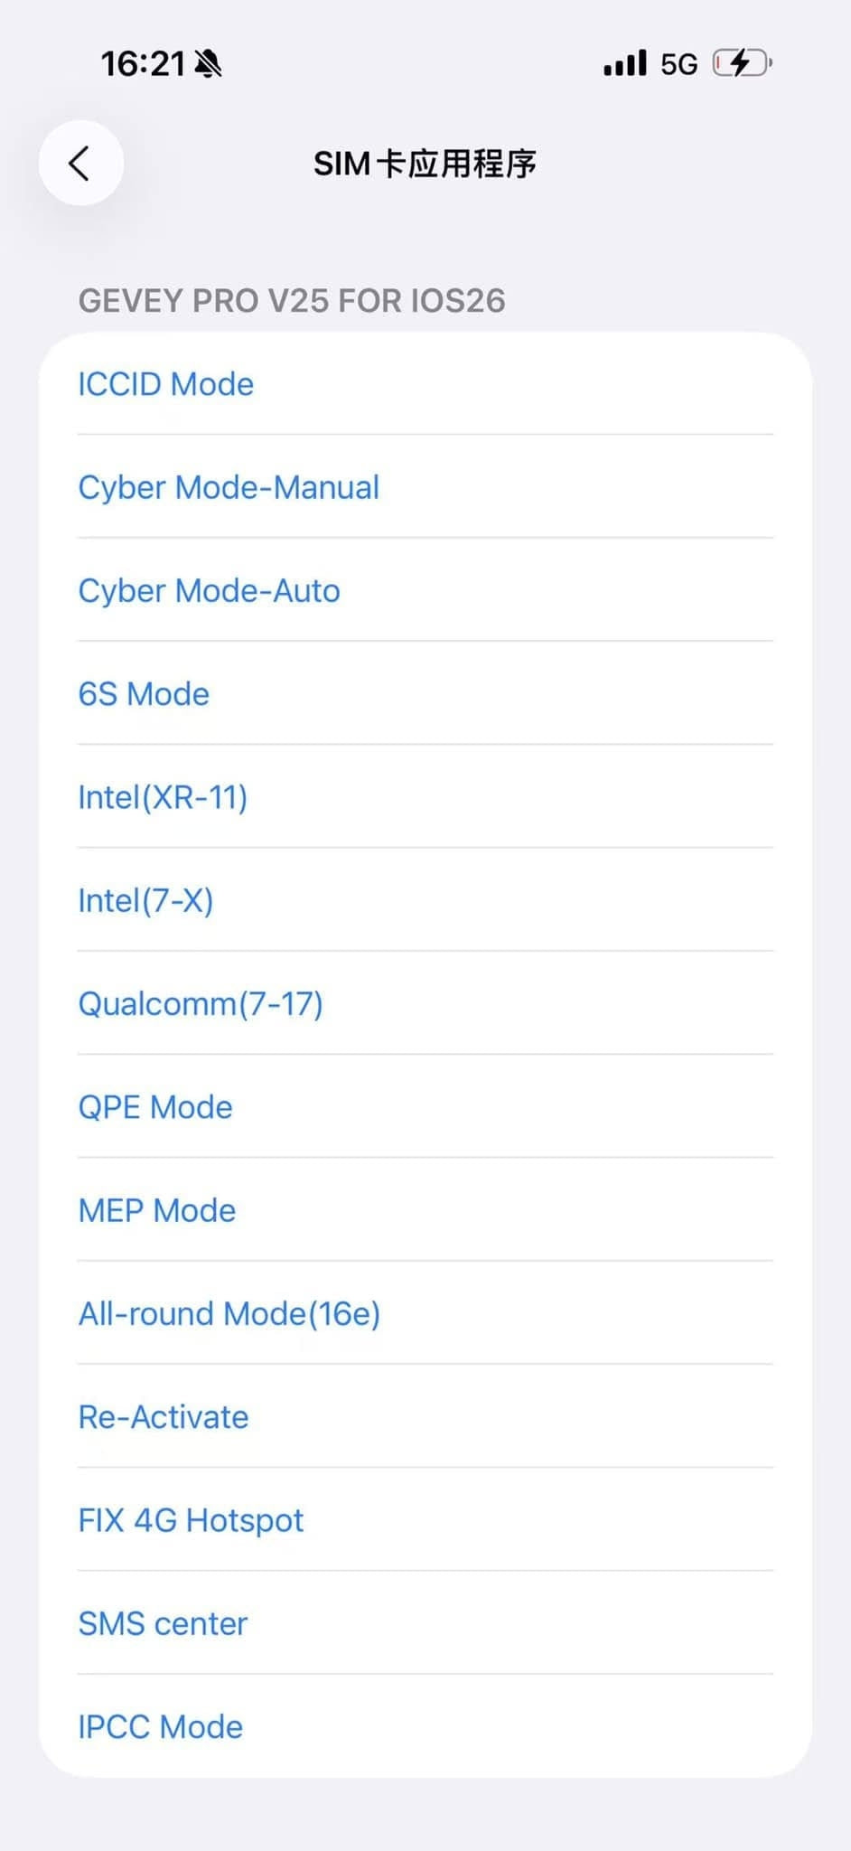Select 6S Mode

[145, 694]
